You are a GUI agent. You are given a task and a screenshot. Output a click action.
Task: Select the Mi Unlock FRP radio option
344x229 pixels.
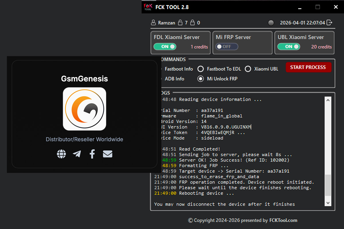coord(201,79)
